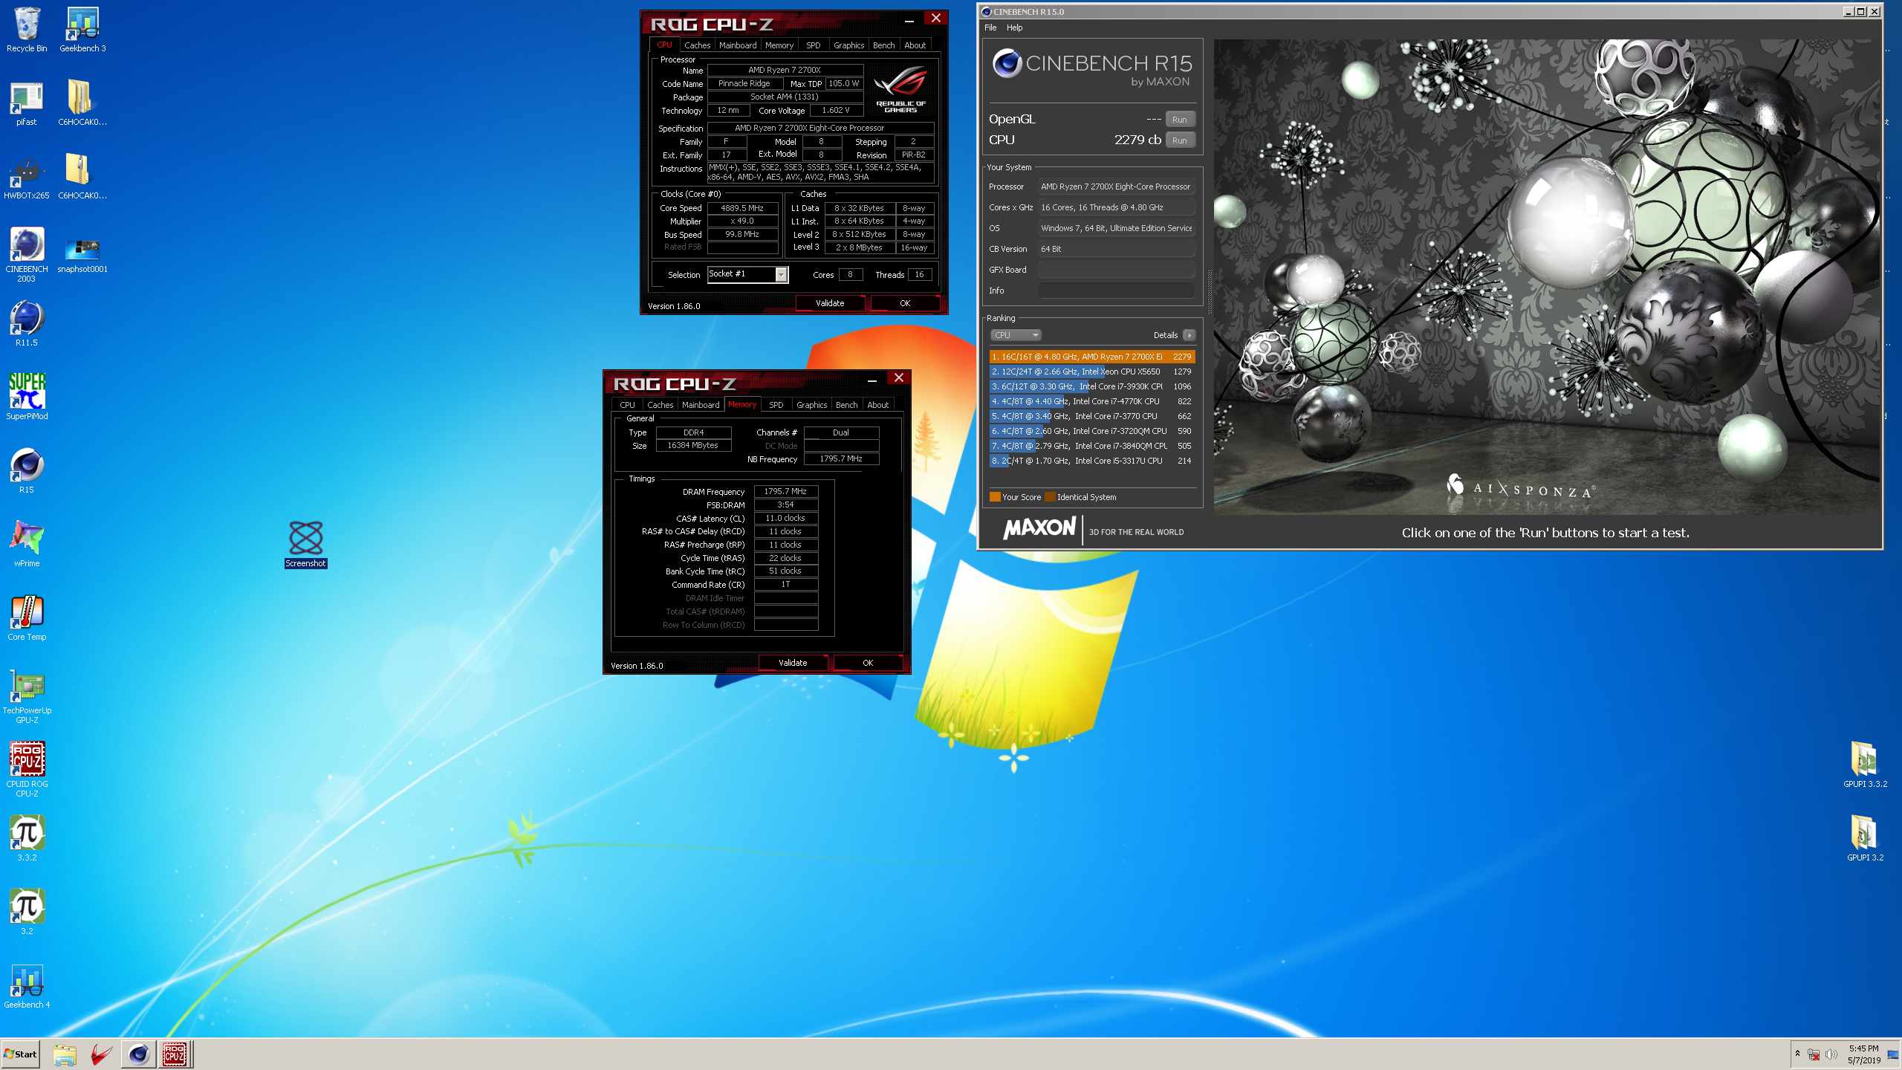1902x1070 pixels.
Task: Open the 3.2 pi benchmark shortcut
Action: (x=27, y=912)
